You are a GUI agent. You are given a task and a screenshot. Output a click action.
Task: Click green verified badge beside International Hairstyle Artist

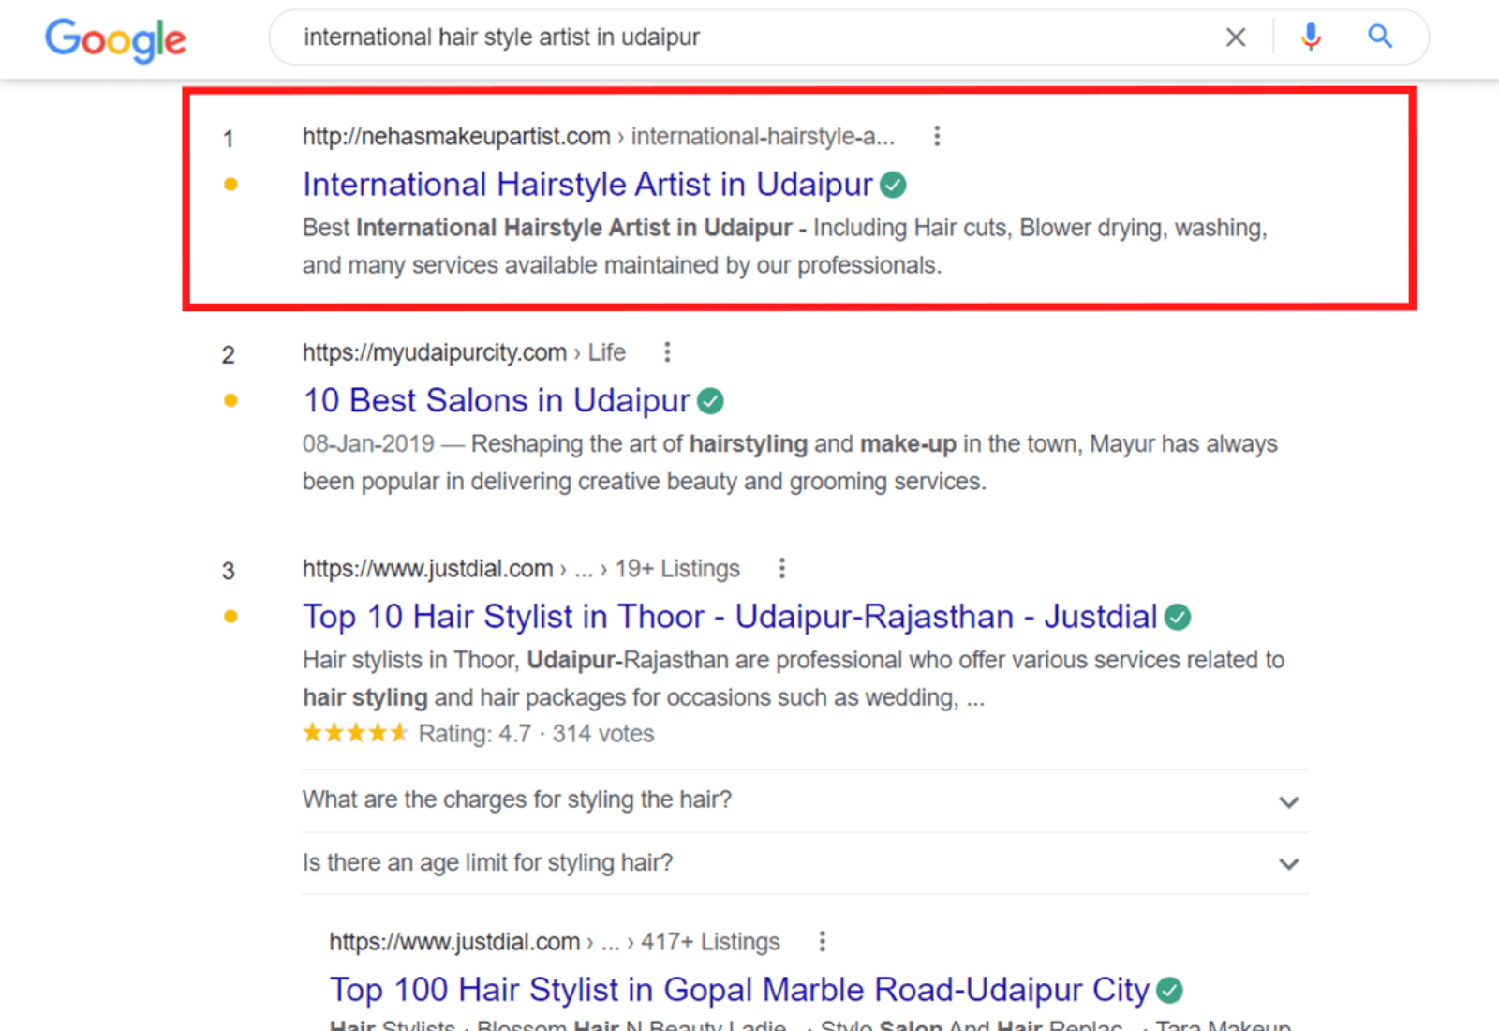point(894,186)
